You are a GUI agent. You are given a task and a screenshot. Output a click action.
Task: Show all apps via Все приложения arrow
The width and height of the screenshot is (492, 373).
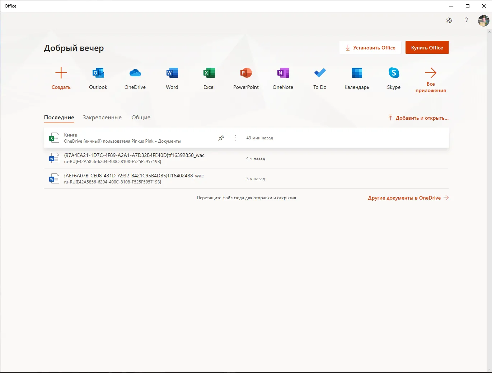pyautogui.click(x=431, y=73)
